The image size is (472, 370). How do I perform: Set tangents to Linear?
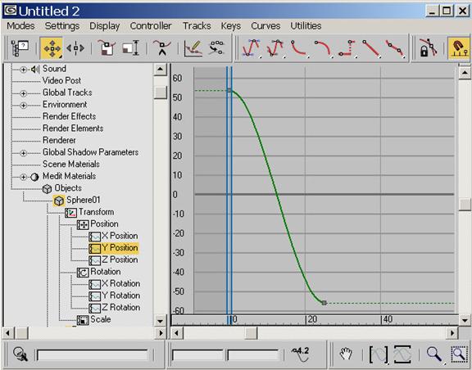point(370,48)
